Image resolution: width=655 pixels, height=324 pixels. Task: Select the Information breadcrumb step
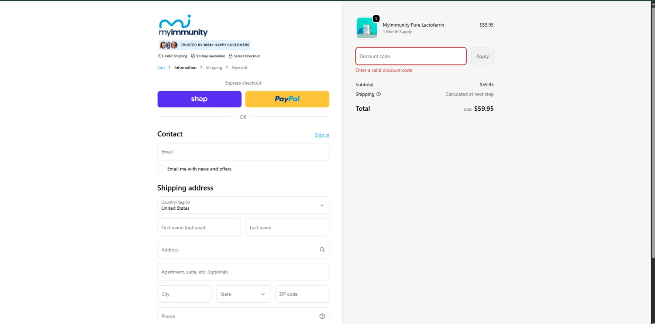tap(185, 68)
